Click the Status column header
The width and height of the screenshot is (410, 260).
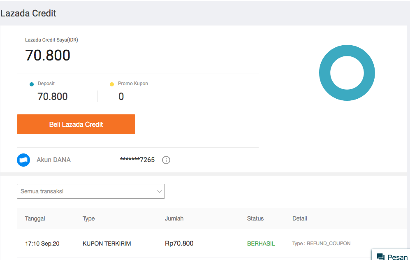(x=255, y=218)
